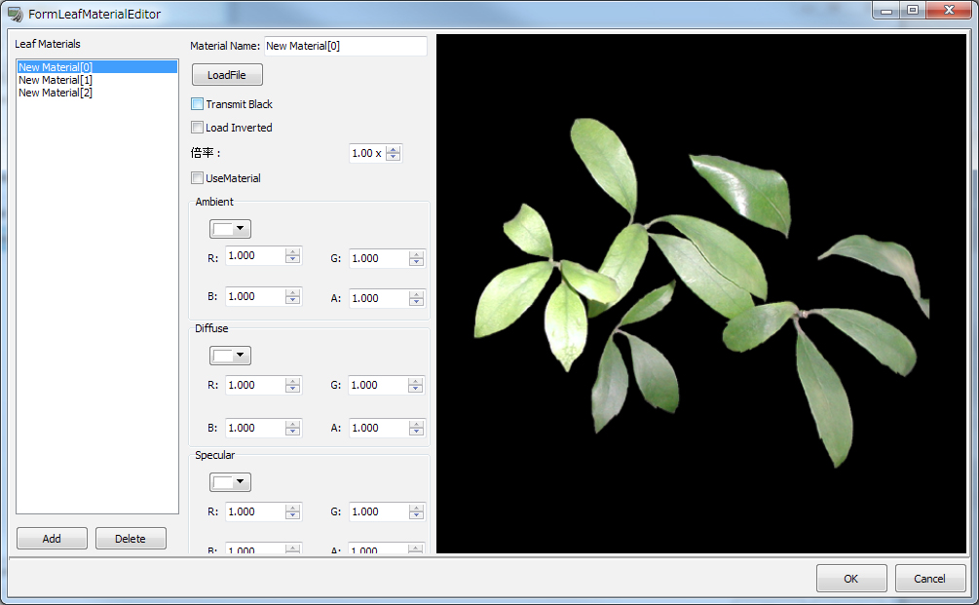Click the Diffuse B value field
The height and width of the screenshot is (605, 979).
tap(255, 428)
